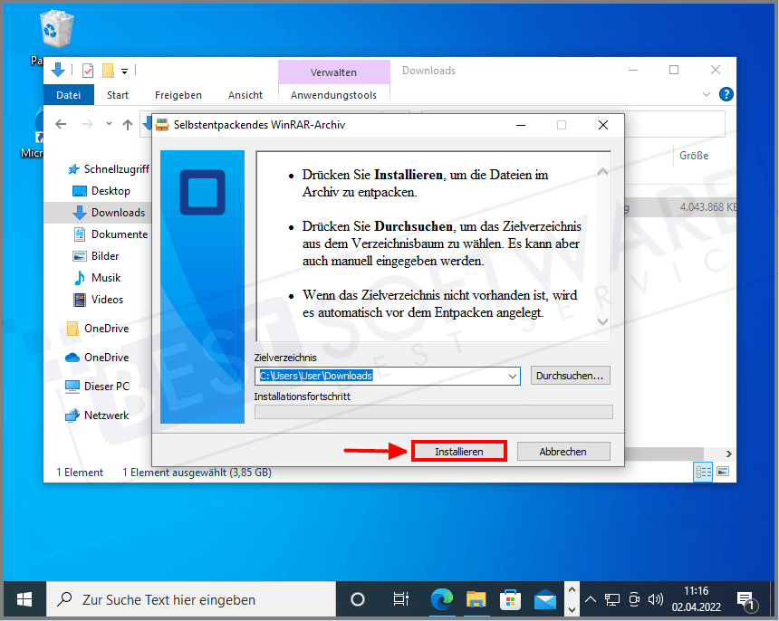Click the Abbrechen button
The image size is (779, 621).
563,451
